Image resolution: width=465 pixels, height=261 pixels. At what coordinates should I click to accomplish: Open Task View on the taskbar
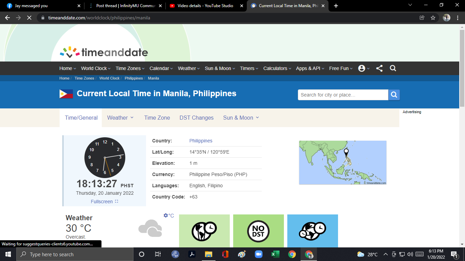click(158, 254)
